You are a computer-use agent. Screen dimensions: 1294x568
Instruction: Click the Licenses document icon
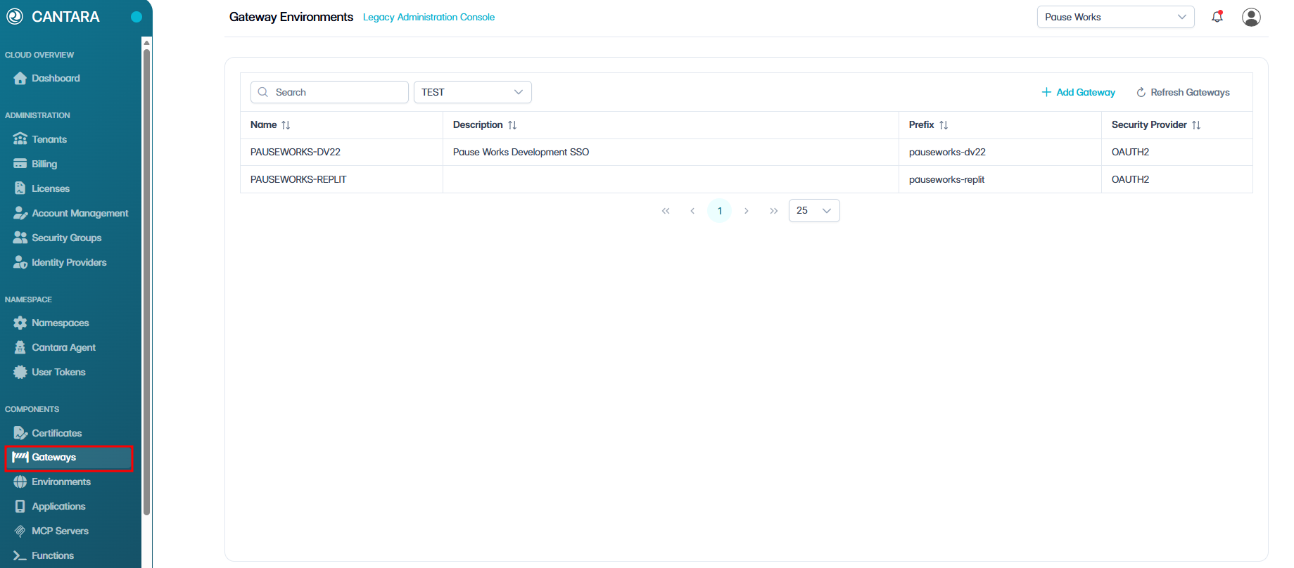point(20,188)
